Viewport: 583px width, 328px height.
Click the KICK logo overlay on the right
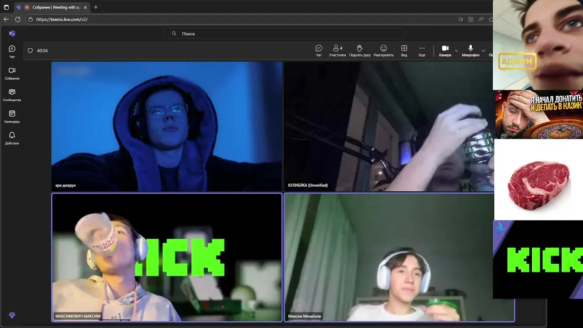tap(538, 260)
